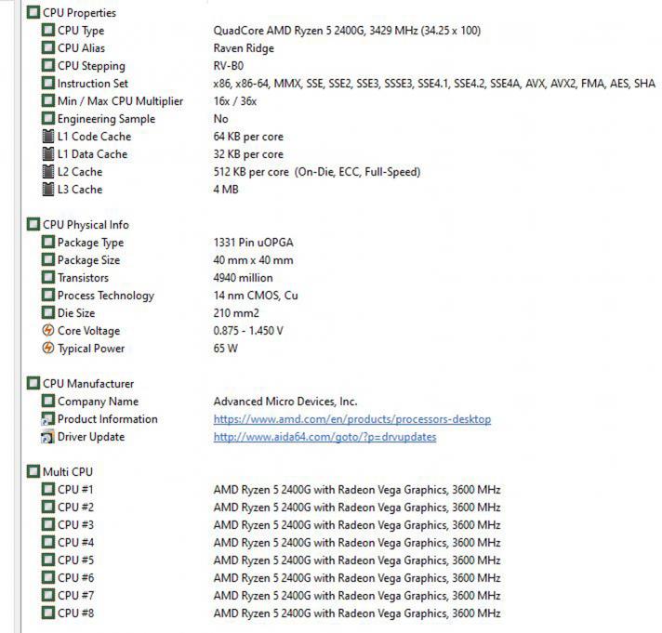Select the CPU #1 Ryzen 3600 MHz value

point(357,490)
